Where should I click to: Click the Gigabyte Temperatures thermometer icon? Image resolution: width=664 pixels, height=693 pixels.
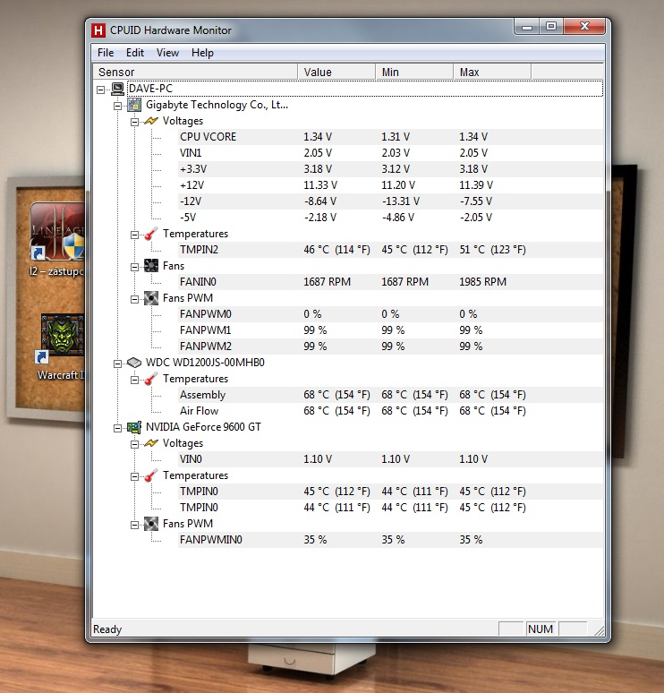pyautogui.click(x=151, y=234)
